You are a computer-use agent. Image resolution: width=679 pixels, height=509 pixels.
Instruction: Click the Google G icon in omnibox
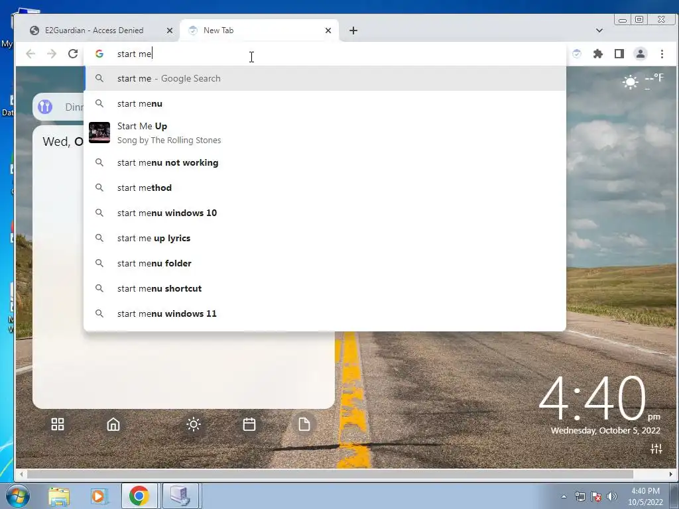pos(99,54)
